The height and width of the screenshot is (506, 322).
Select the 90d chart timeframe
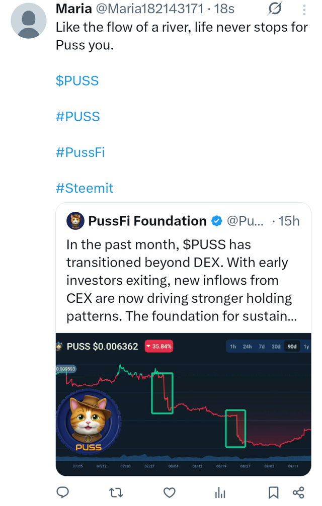[x=292, y=347]
